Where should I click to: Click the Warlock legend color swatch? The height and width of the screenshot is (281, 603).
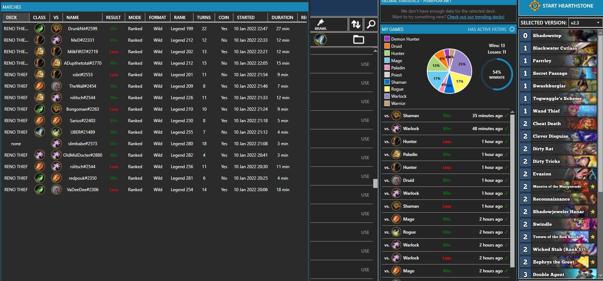click(387, 96)
